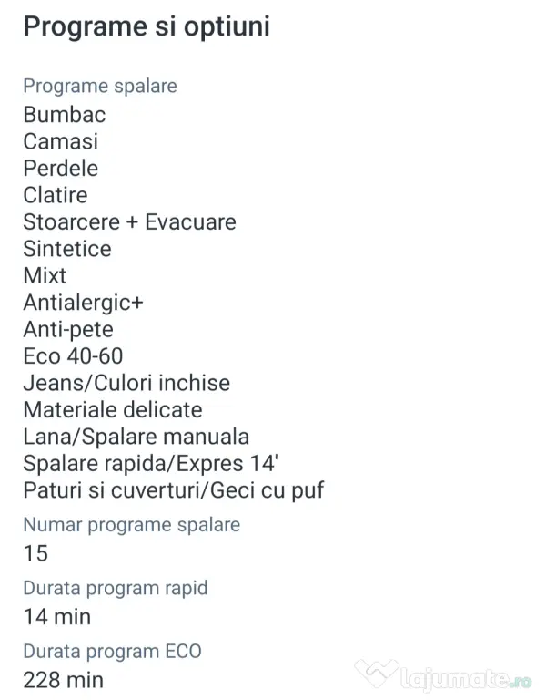Screen dimensions: 546x700
Task: Click the Eco 40-60 entry
Action: 73,356
